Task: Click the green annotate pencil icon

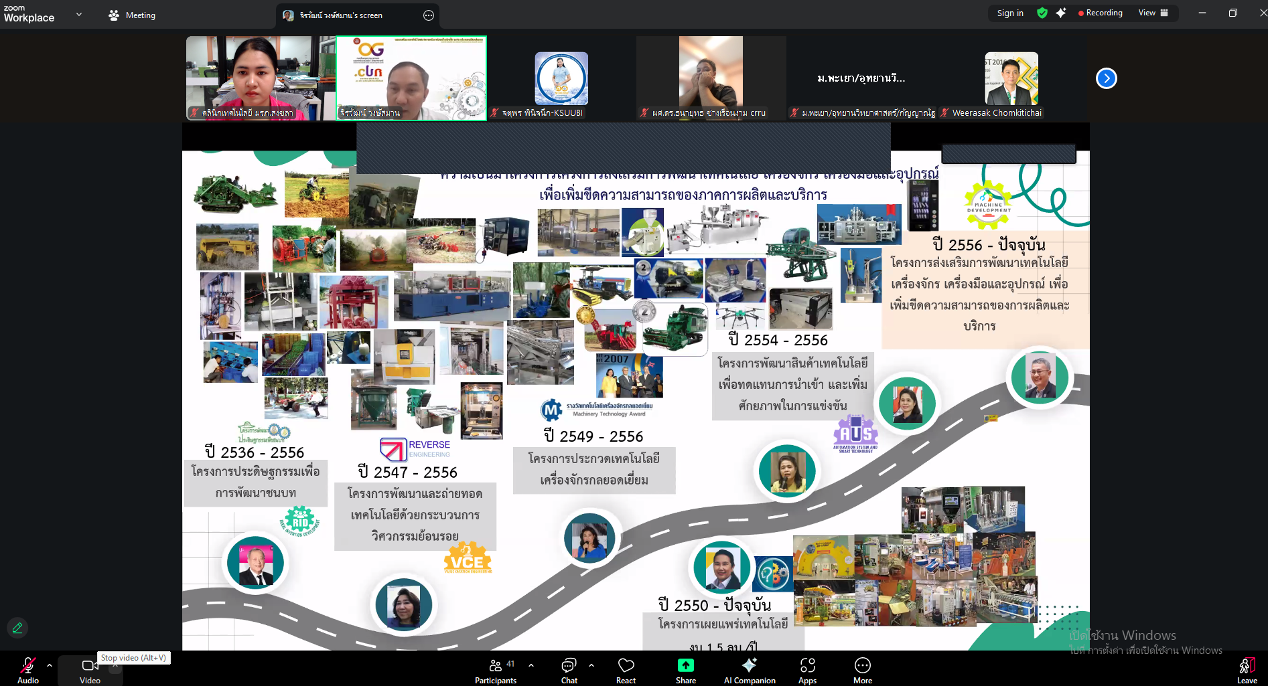Action: point(17,628)
